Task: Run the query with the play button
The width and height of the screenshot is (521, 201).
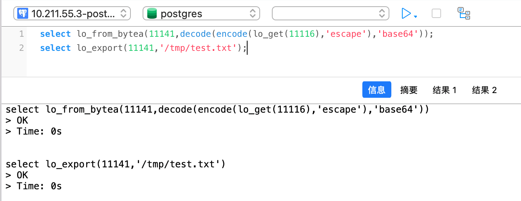Action: point(406,14)
